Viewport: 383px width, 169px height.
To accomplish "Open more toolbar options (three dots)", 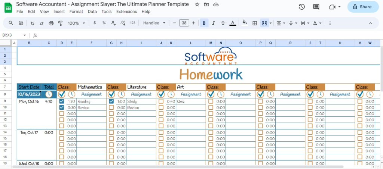I will 330,23.
